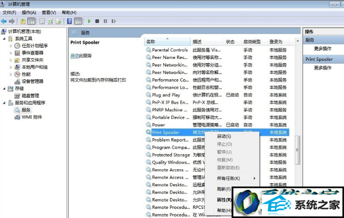Expand the 事件查看器 node arrow
Image resolution: width=344 pixels, height=218 pixels.
tap(11, 53)
